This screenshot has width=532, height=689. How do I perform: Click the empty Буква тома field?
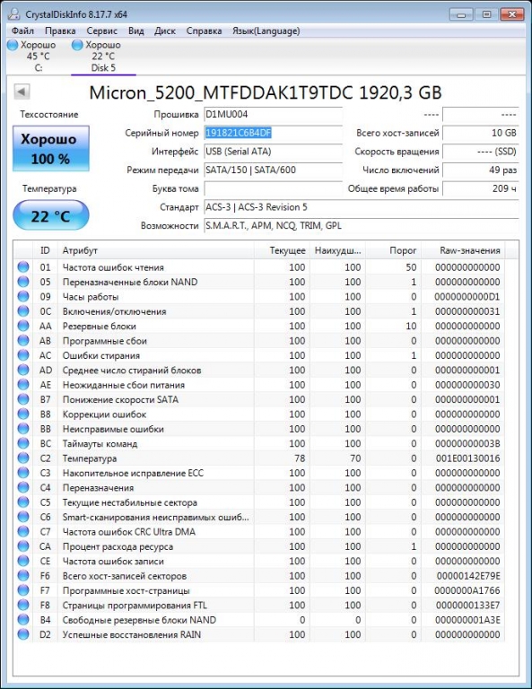coord(273,189)
